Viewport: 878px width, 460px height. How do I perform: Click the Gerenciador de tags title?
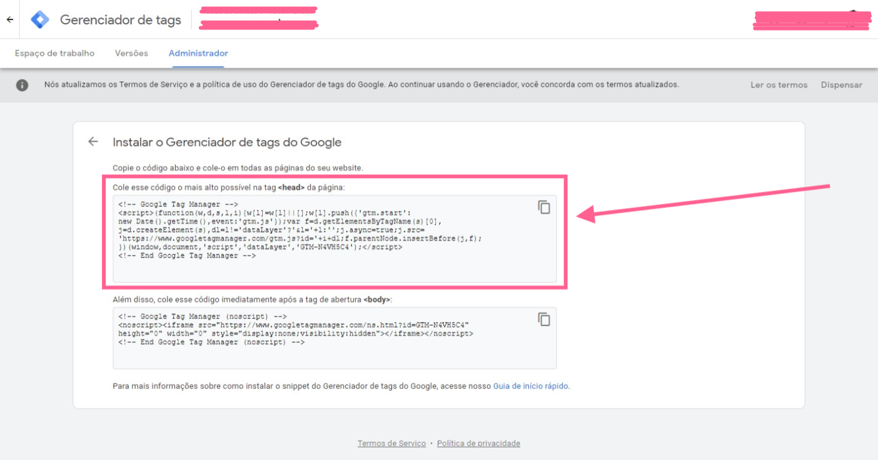tap(121, 19)
